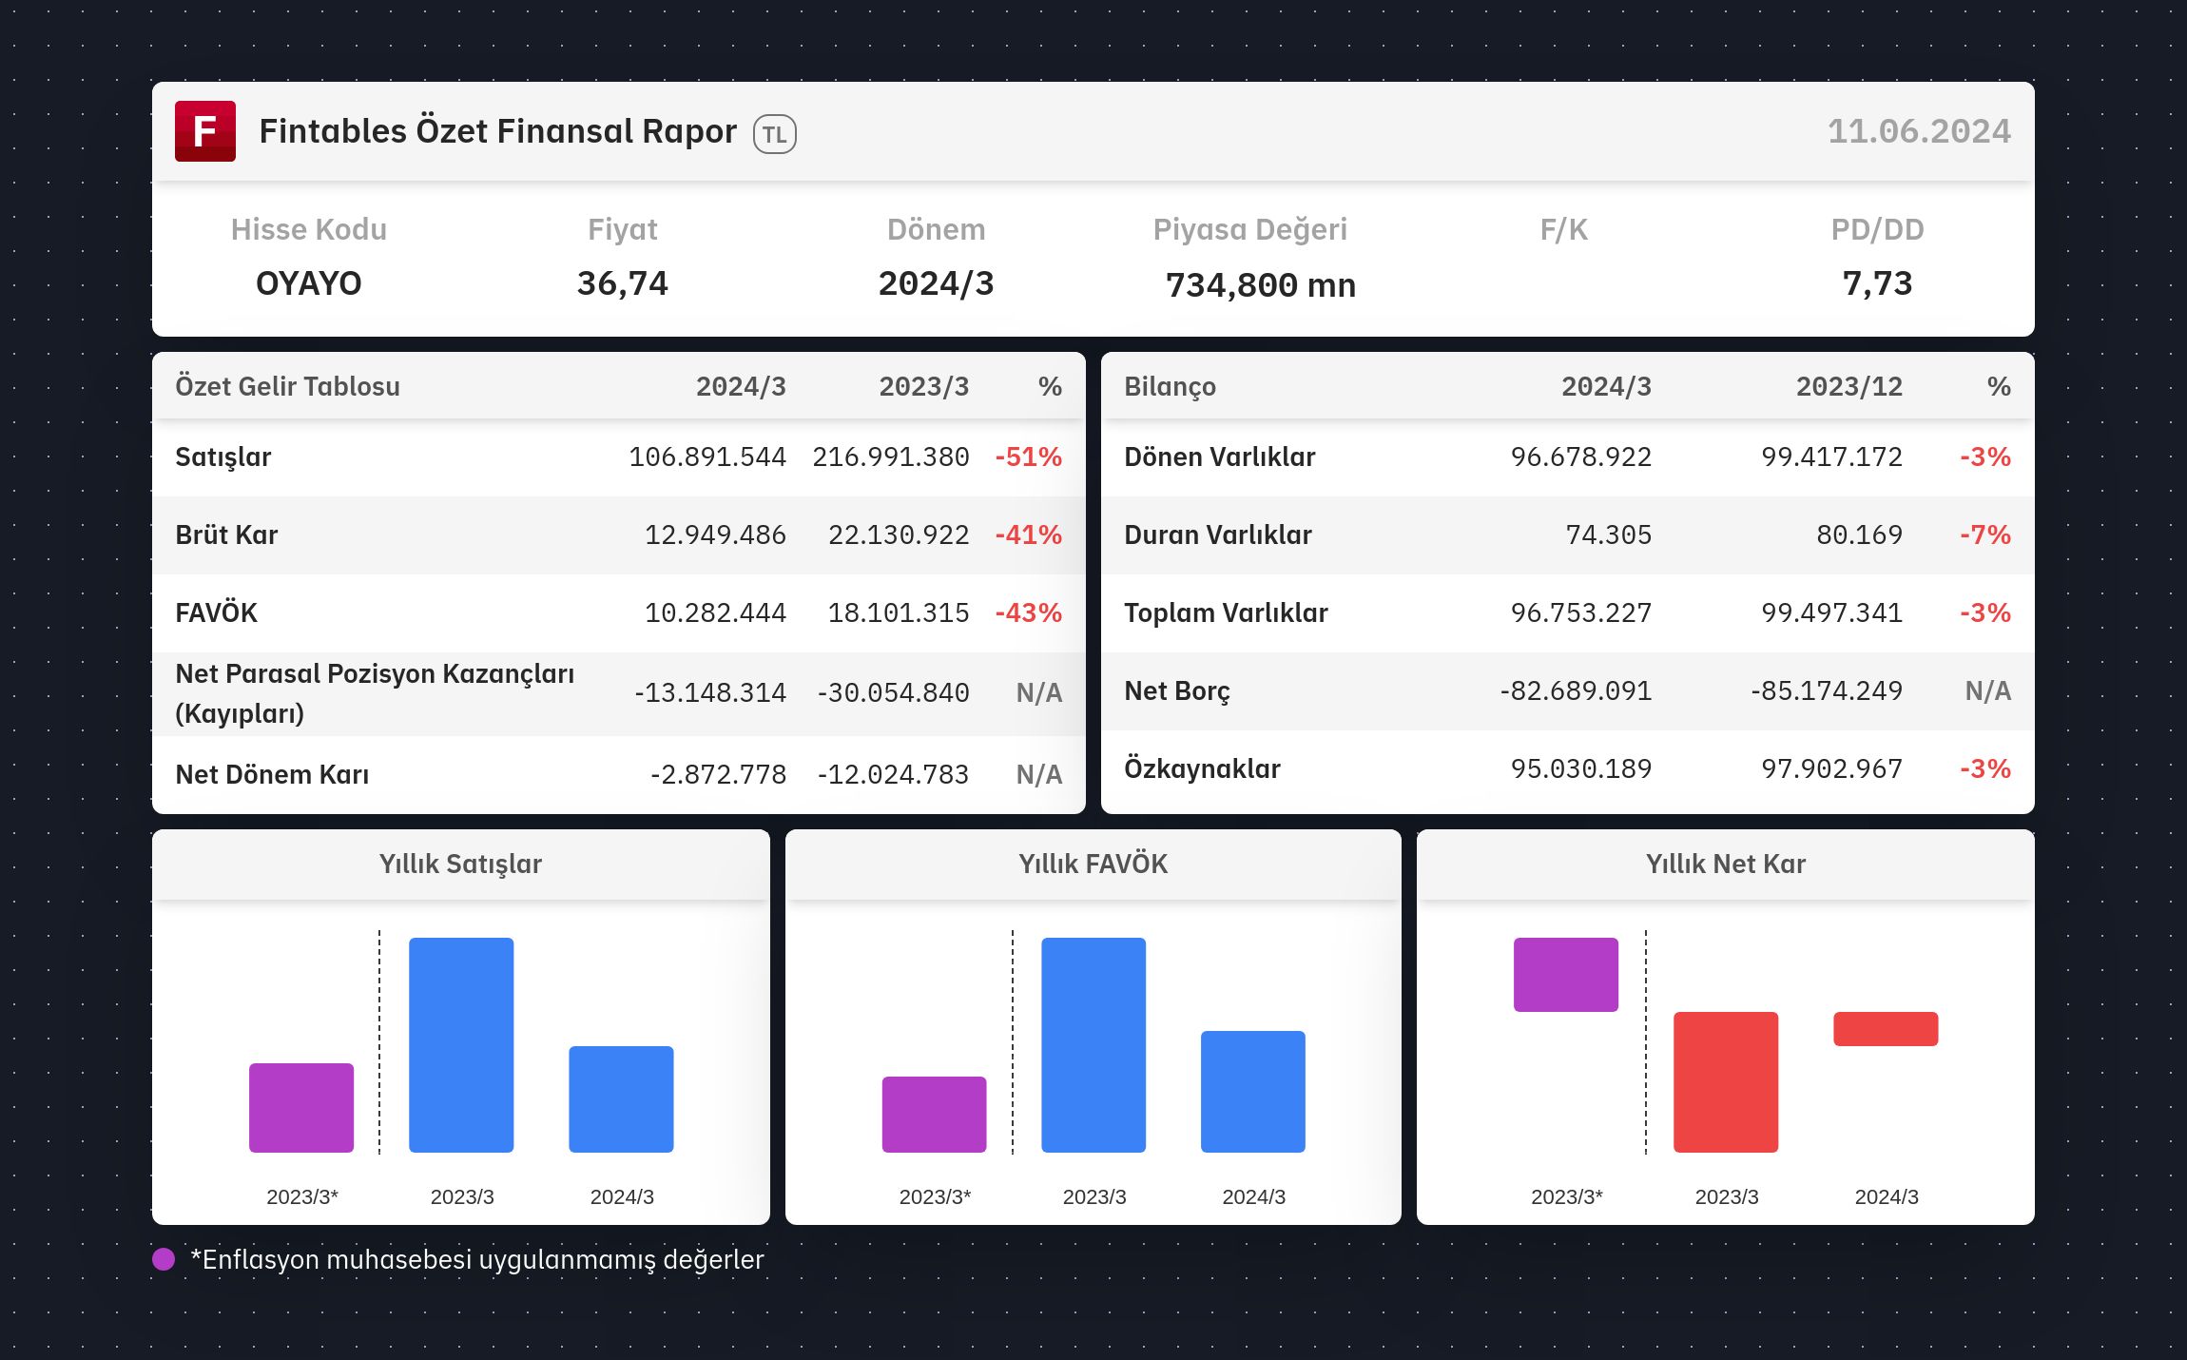Click the Özkaynaklar row label
2187x1360 pixels.
(x=1202, y=768)
